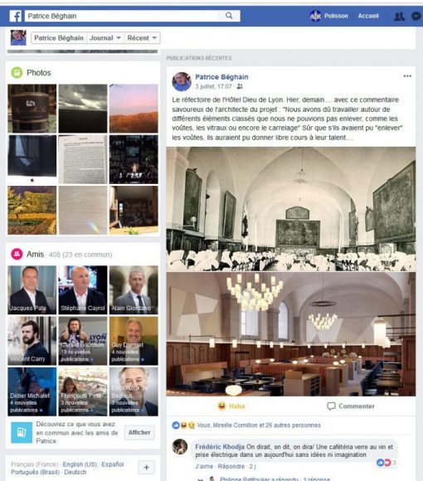Open the Messenger icon in top bar
The width and height of the screenshot is (423, 481).
416,16
